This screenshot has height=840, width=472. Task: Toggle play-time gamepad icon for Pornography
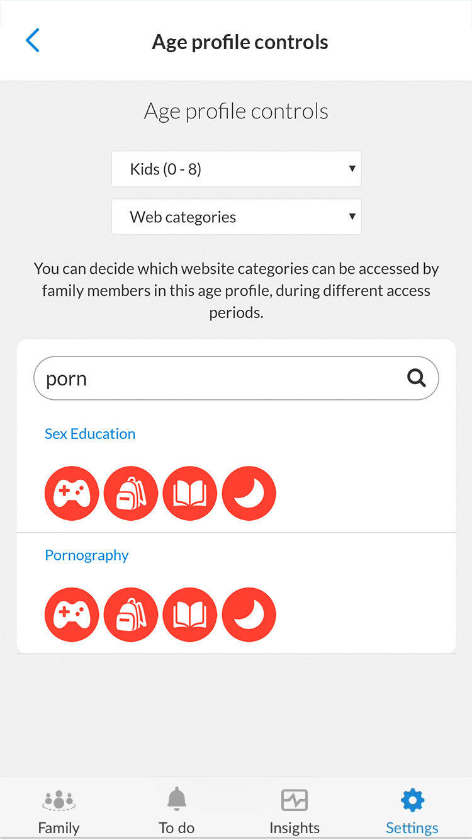pyautogui.click(x=72, y=615)
